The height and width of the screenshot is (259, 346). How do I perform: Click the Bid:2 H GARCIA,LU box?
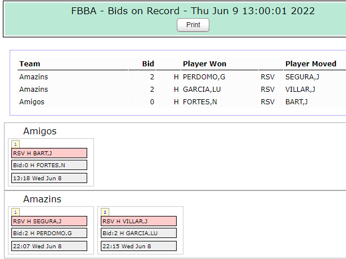point(139,233)
